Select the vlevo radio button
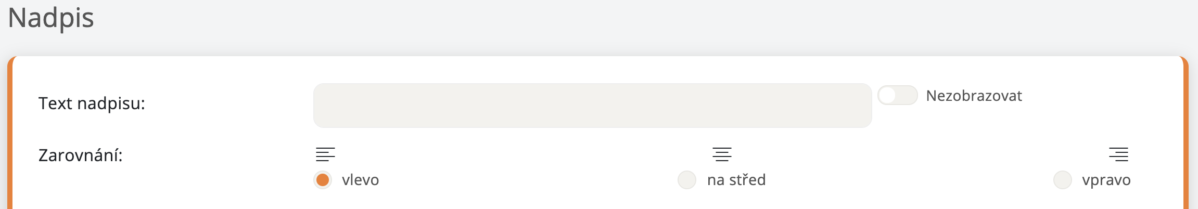This screenshot has height=209, width=1198. tap(323, 180)
